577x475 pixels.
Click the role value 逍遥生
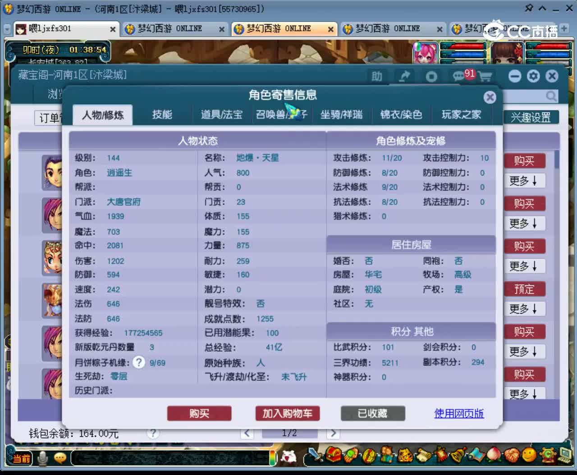(119, 173)
